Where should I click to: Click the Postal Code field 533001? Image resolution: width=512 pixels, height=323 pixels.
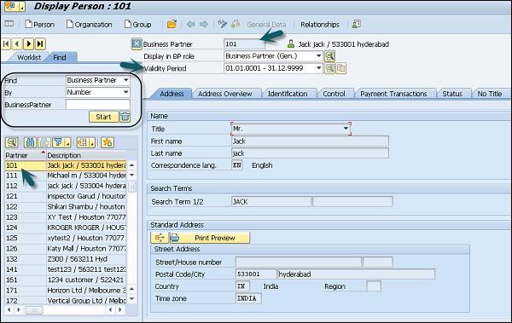click(256, 274)
